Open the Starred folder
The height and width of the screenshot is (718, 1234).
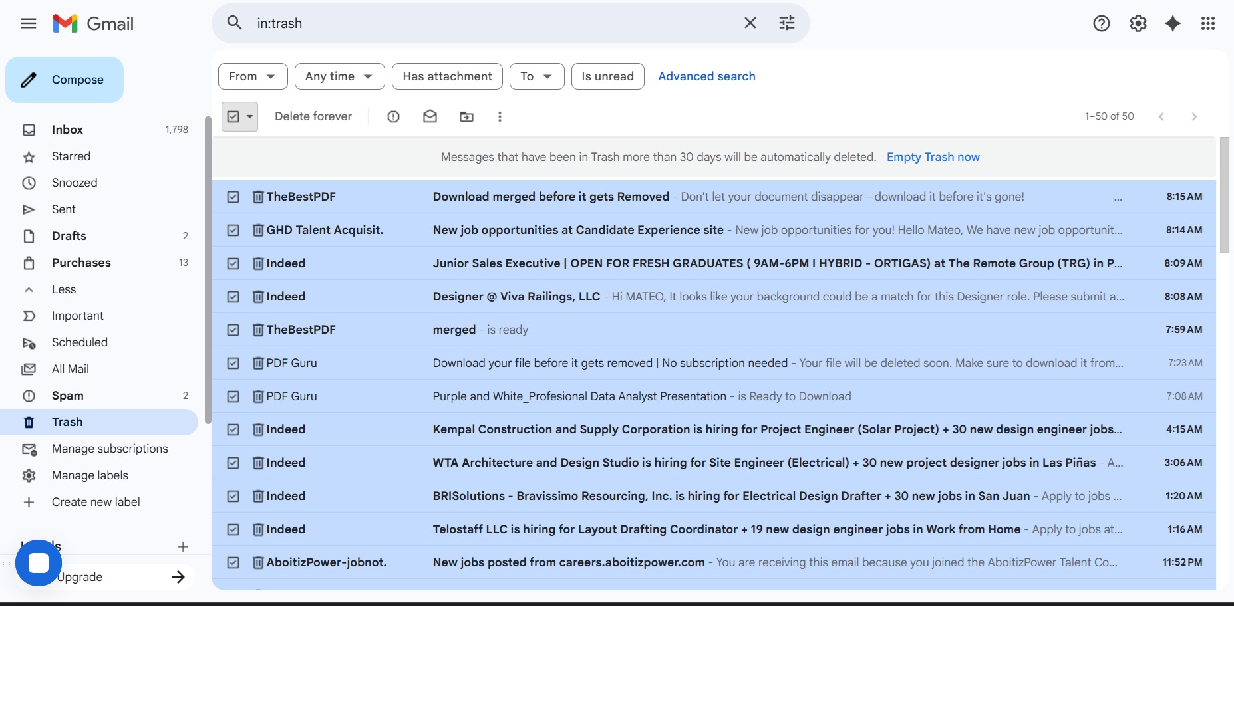[100, 156]
